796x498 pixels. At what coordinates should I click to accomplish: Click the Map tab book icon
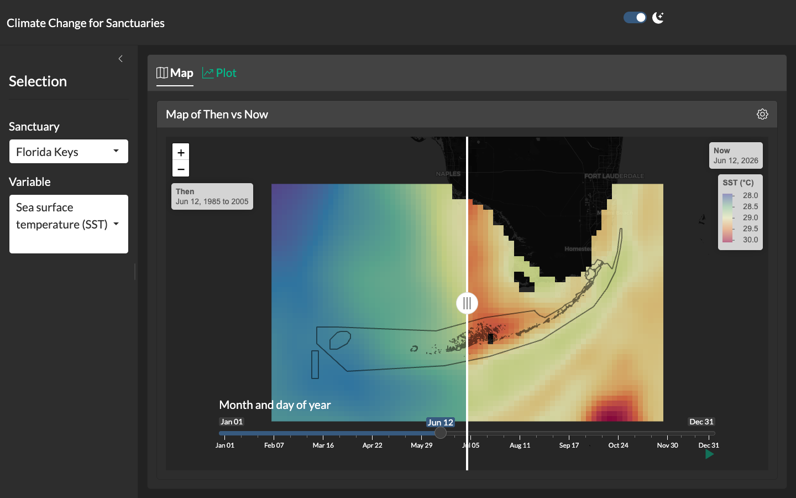(162, 73)
